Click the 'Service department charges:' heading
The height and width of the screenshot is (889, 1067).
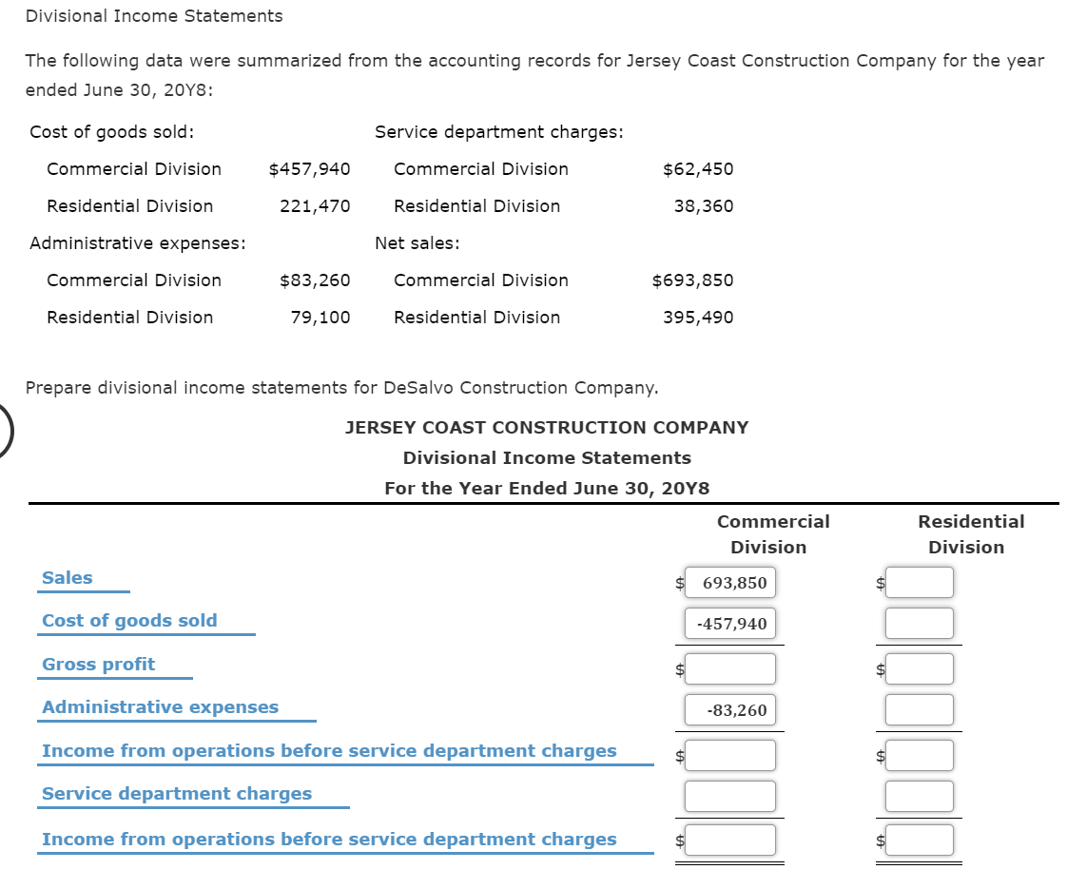[499, 132]
